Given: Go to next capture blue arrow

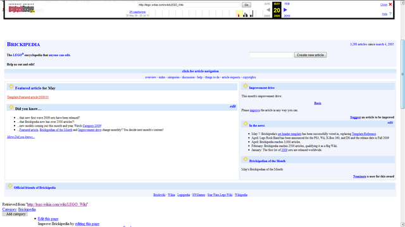Looking at the screenshot, I should pyautogui.click(x=285, y=10).
